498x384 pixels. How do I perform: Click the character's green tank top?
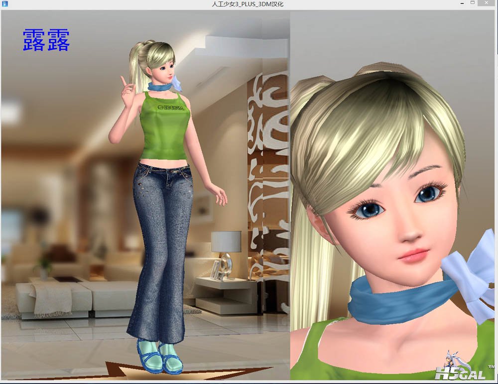click(165, 129)
